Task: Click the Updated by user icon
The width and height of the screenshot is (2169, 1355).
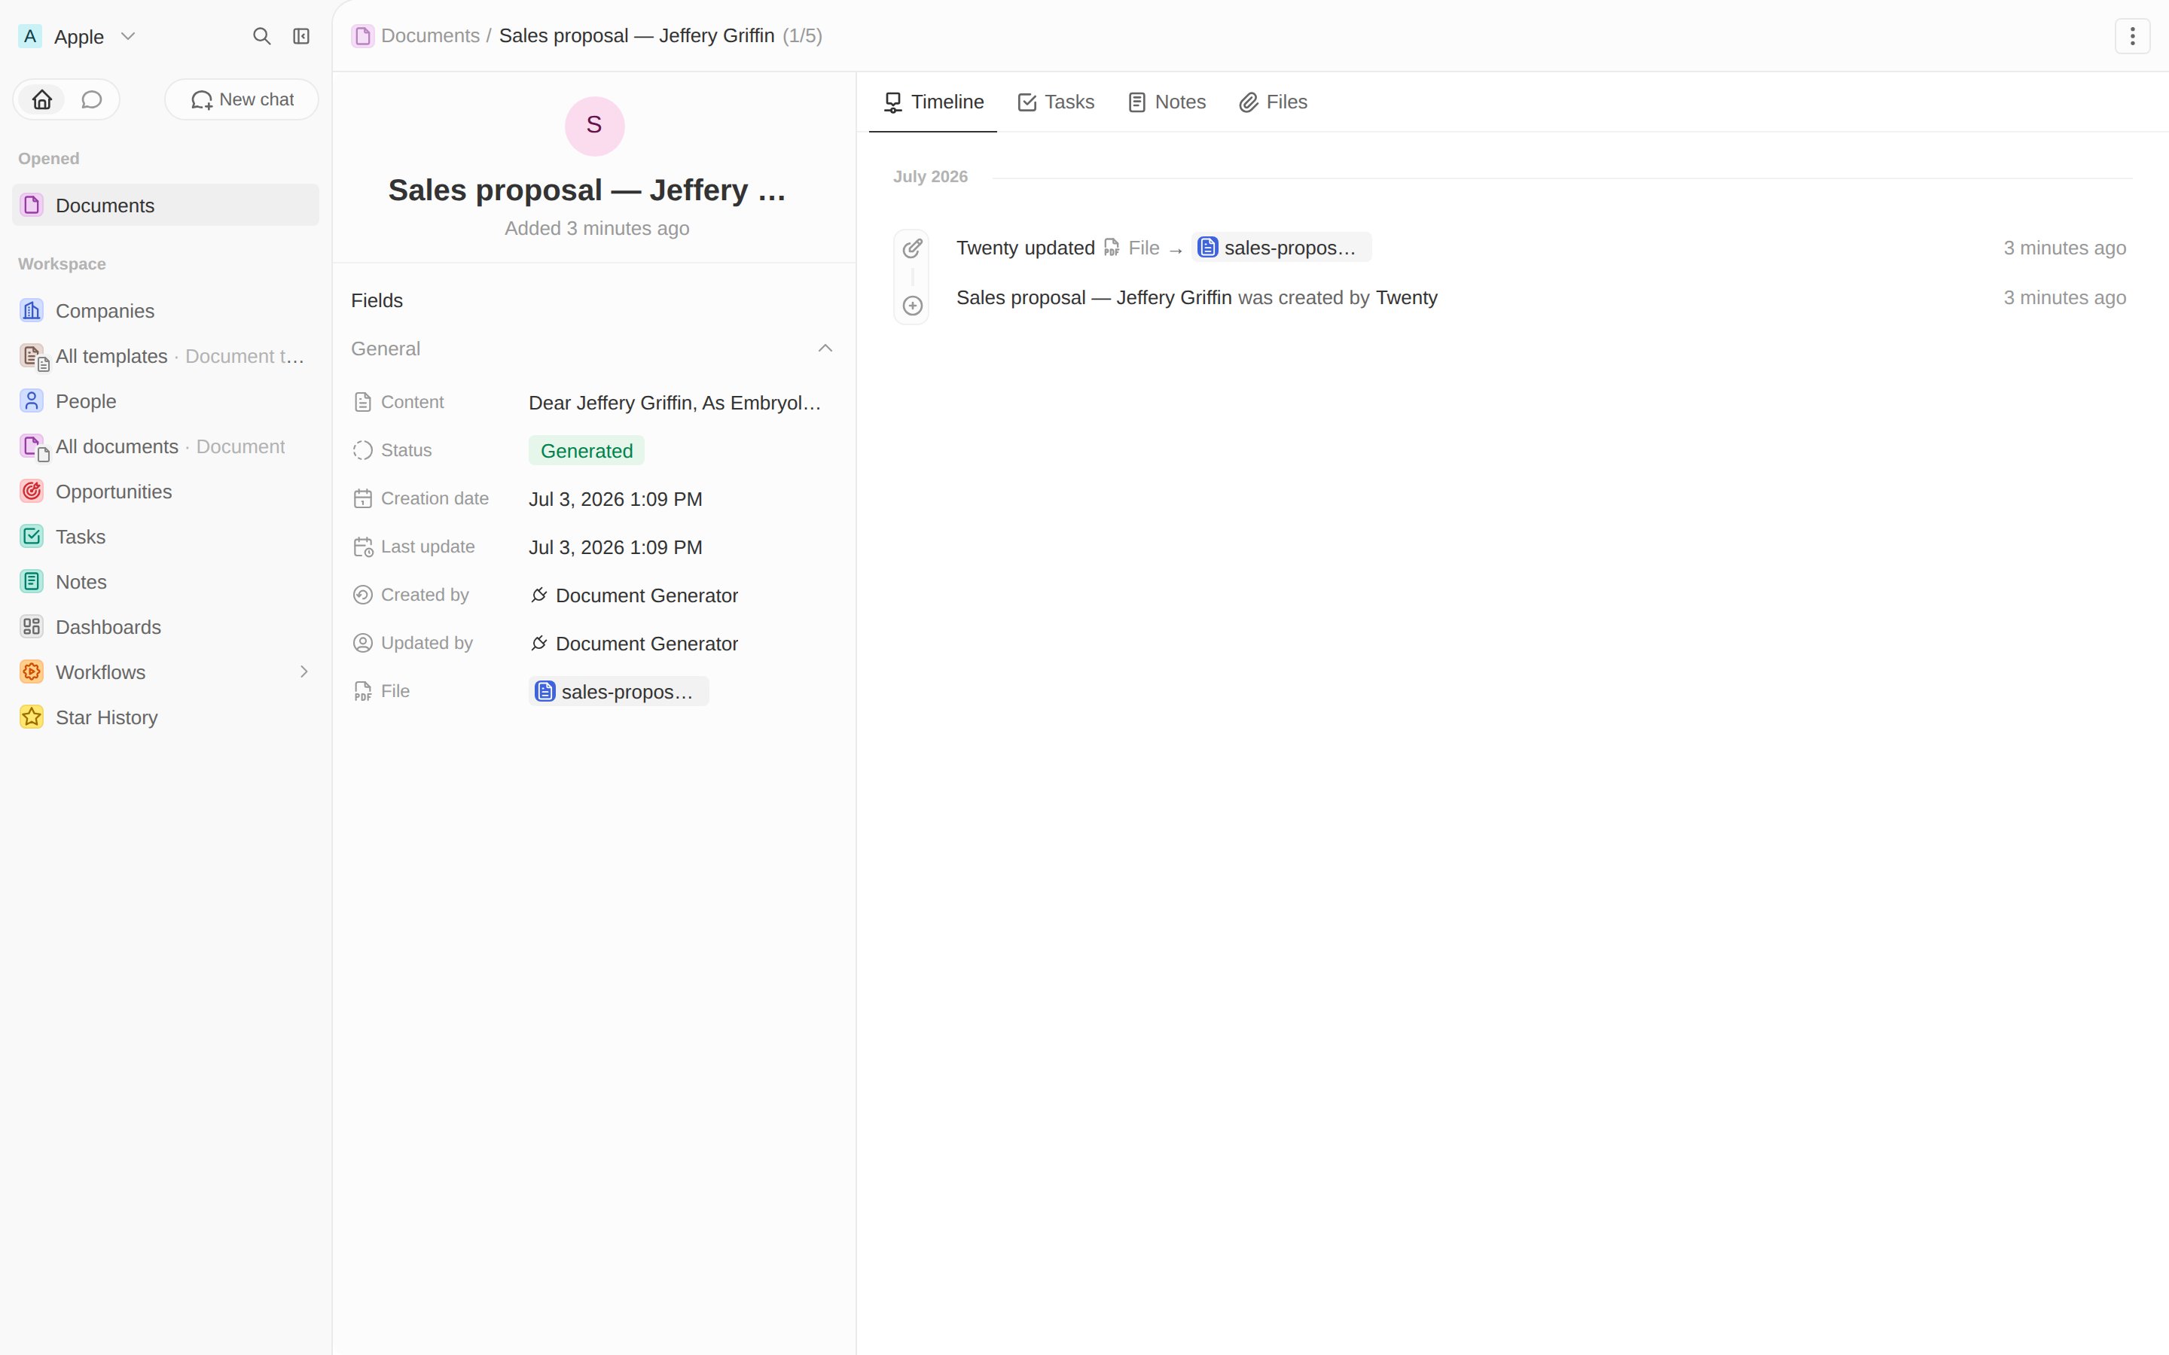Action: point(362,644)
